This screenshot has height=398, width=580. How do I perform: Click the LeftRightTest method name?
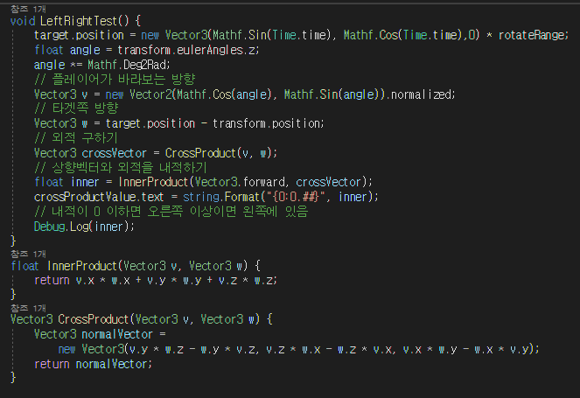(79, 21)
